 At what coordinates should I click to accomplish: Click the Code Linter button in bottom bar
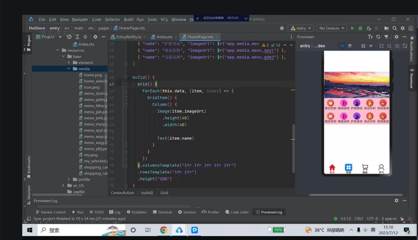click(237, 212)
